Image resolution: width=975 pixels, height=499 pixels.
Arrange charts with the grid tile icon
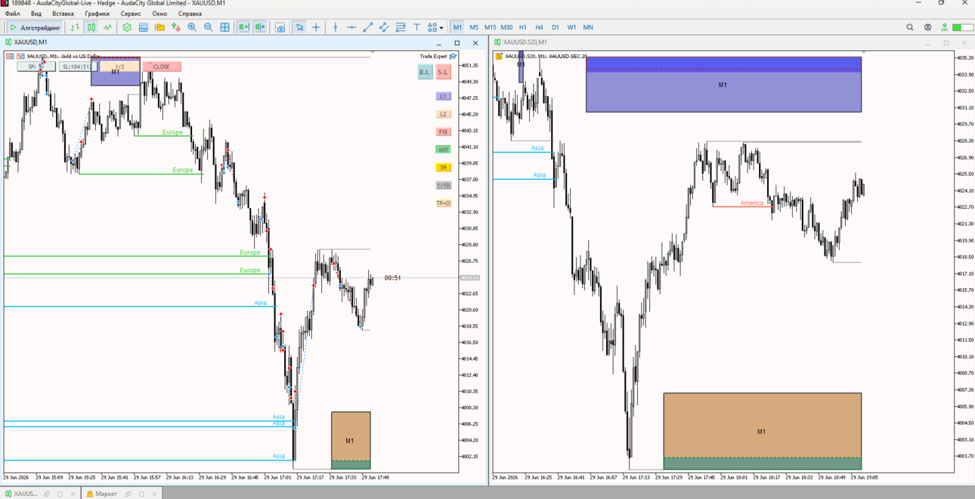tap(225, 27)
